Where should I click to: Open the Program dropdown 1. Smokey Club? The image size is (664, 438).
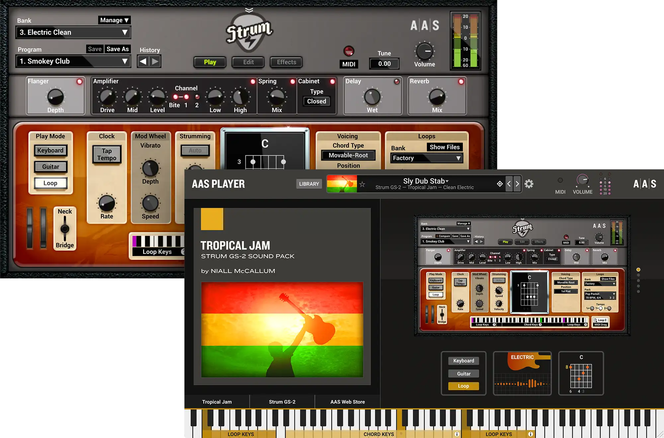click(73, 61)
